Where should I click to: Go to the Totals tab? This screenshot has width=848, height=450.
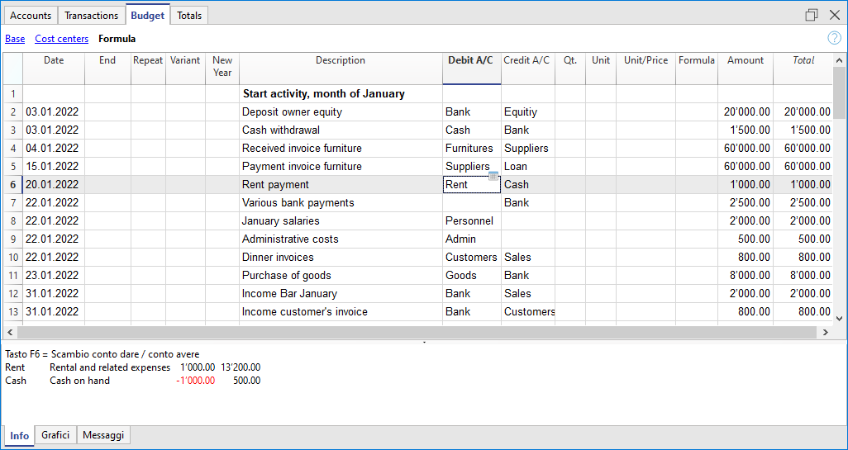click(189, 16)
